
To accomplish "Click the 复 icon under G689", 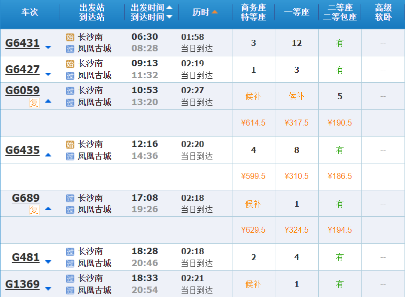I will pyautogui.click(x=34, y=210).
